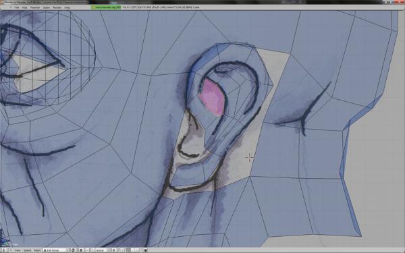The image size is (405, 253).
Task: Click the green www.blender.org link
Action: 106,7
